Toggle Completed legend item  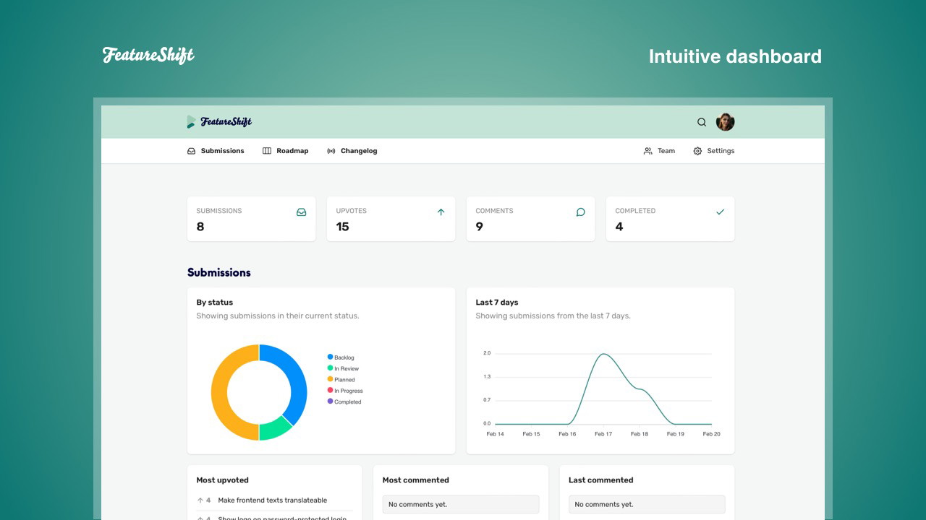347,402
